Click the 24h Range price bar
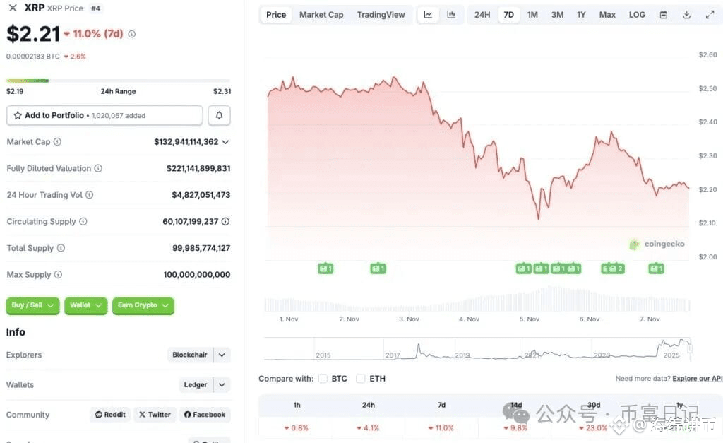Viewport: 723px width, 443px height. [116, 81]
